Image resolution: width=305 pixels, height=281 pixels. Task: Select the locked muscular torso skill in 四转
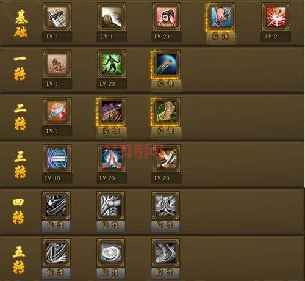111,205
